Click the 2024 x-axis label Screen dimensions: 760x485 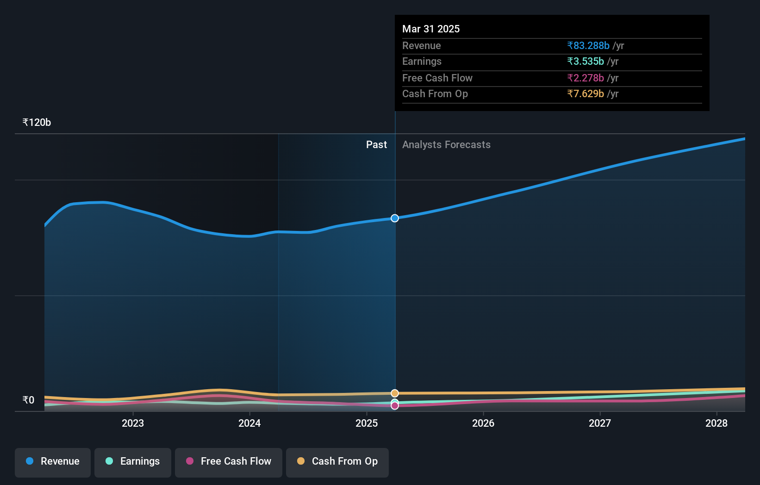(249, 423)
